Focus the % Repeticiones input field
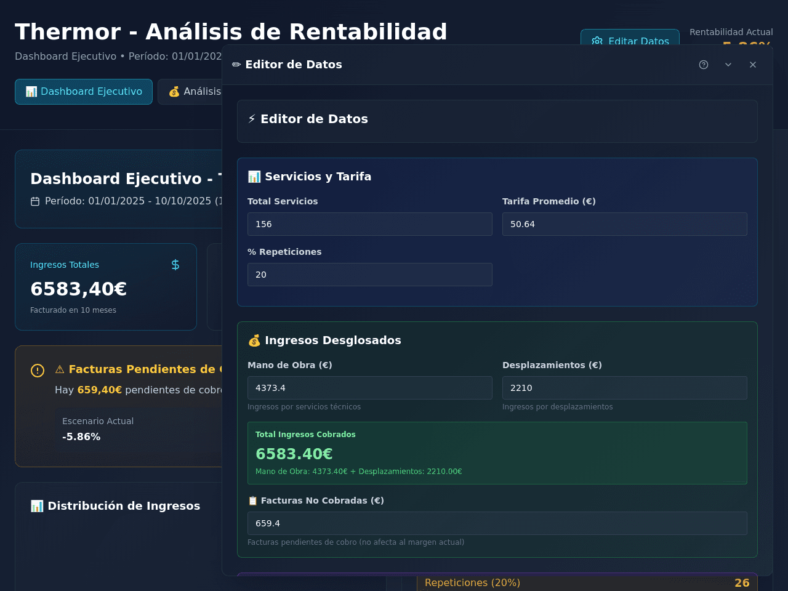 pos(370,275)
